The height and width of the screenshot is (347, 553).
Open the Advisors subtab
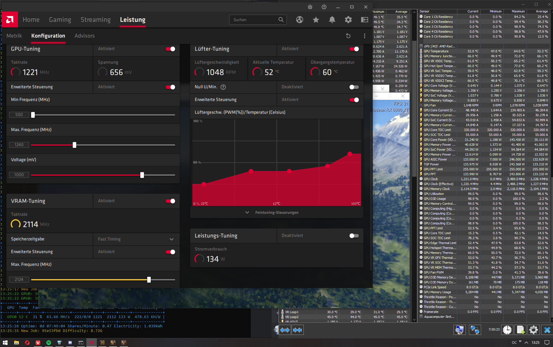84,36
